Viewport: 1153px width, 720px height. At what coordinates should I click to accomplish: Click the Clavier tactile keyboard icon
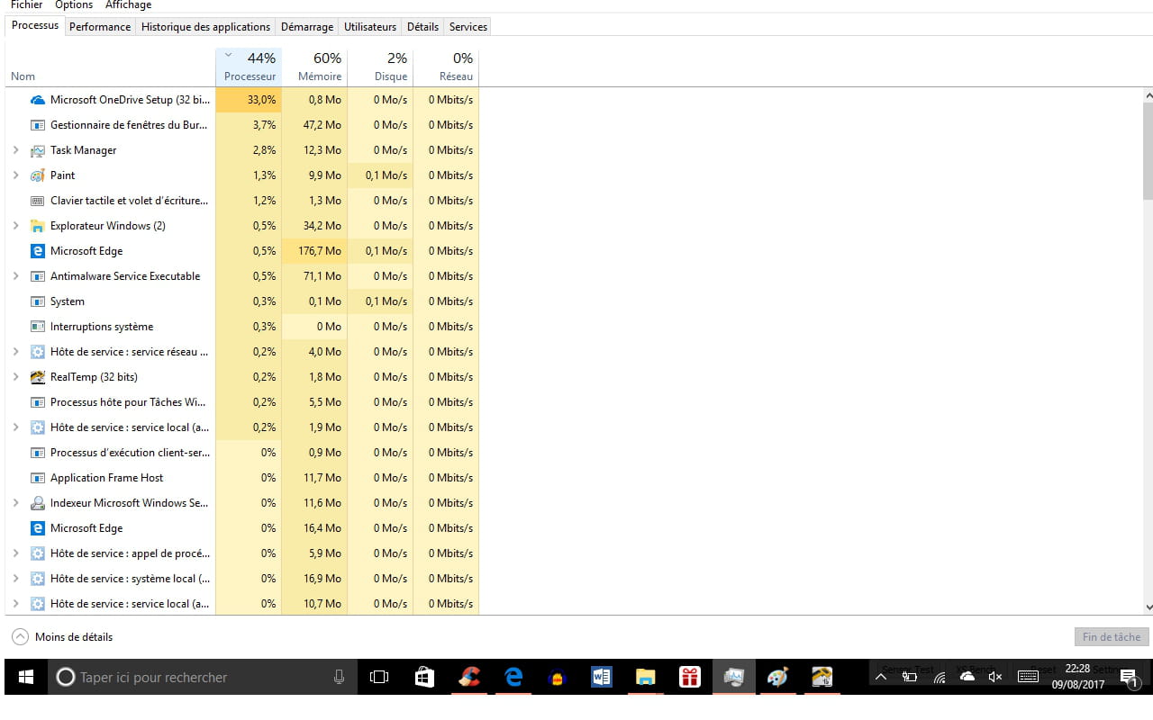click(x=38, y=201)
